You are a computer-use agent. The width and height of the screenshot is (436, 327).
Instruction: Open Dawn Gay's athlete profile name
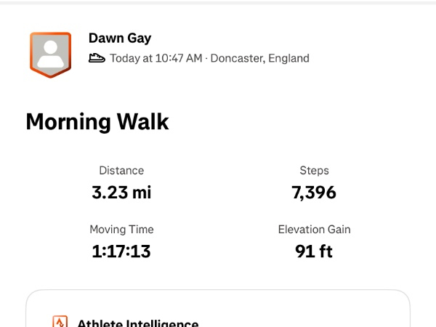120,39
